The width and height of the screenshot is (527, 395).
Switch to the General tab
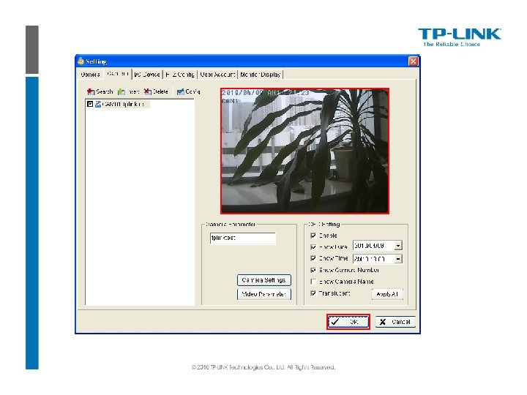click(x=90, y=75)
